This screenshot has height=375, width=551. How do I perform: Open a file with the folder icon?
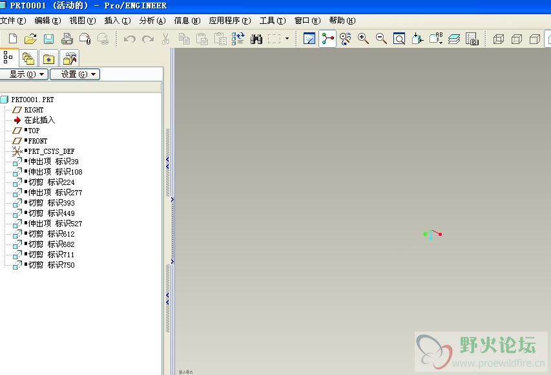coord(30,38)
